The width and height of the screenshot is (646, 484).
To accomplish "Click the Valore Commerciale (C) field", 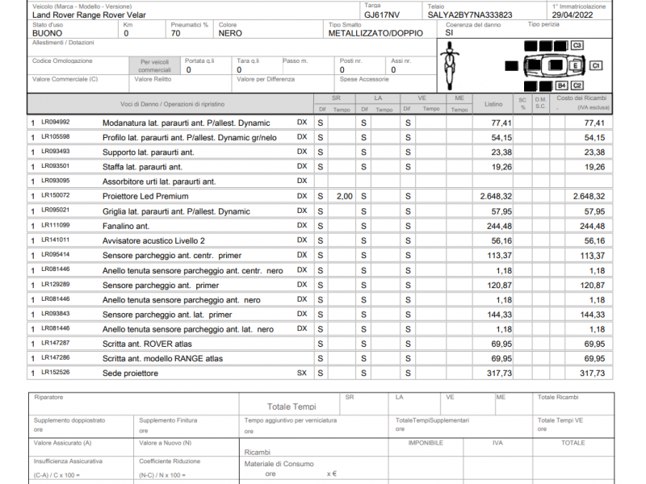I will click(78, 84).
